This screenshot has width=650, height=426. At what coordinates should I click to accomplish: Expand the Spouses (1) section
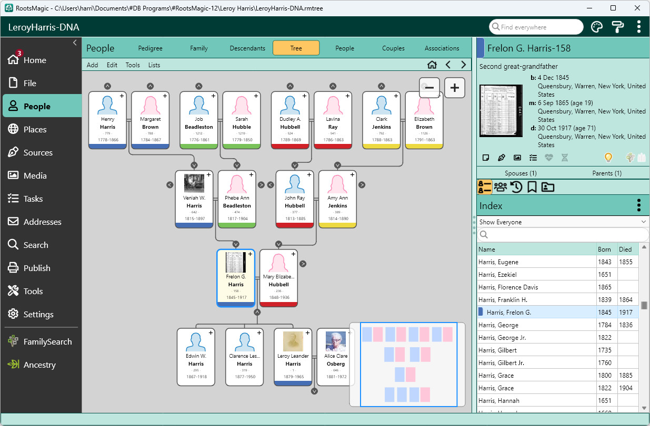tap(521, 173)
